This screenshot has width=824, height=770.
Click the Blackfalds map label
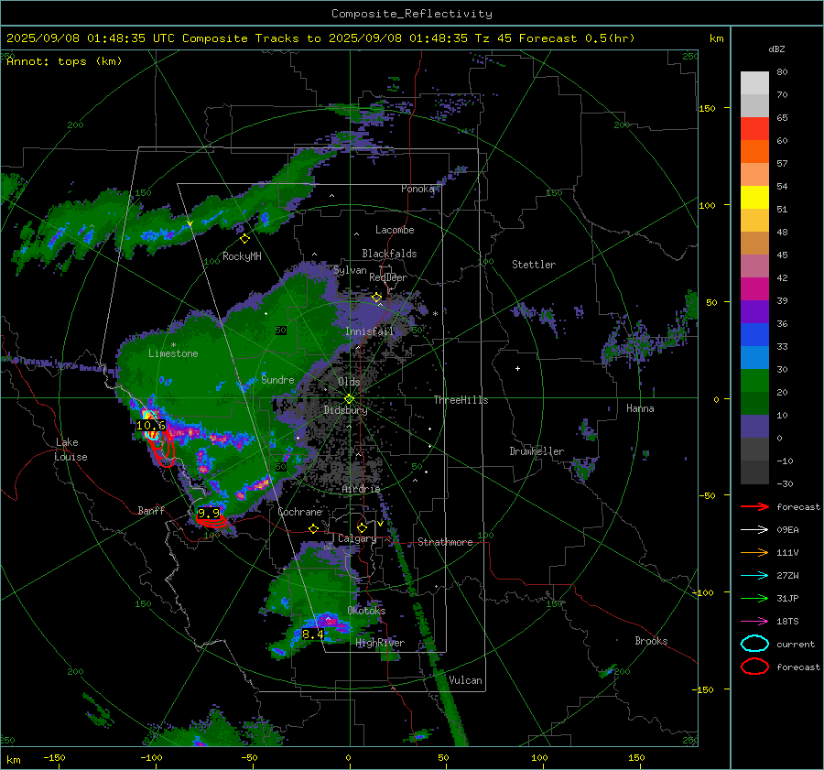[389, 254]
